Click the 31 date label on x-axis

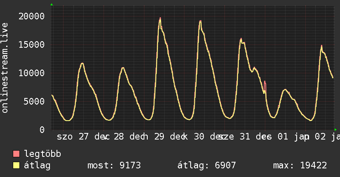245,137
